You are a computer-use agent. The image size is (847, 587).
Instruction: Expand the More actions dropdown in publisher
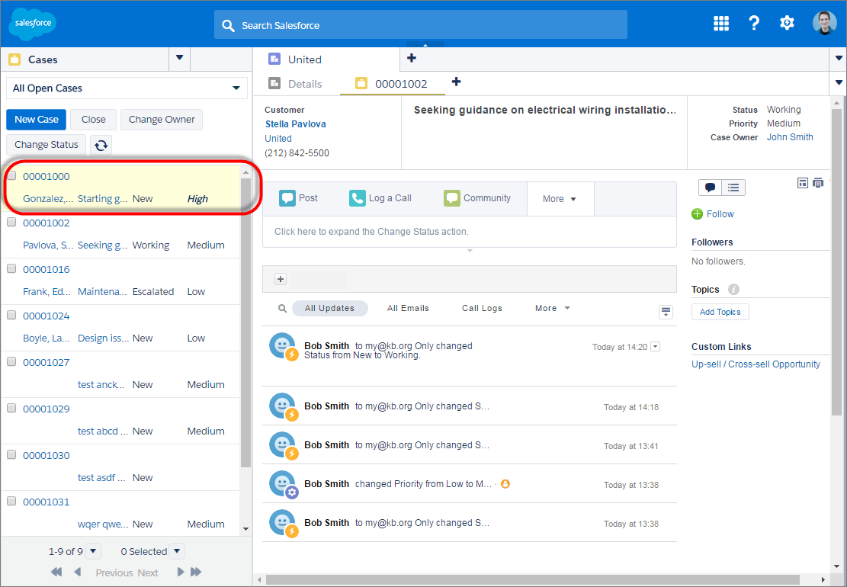pyautogui.click(x=560, y=199)
